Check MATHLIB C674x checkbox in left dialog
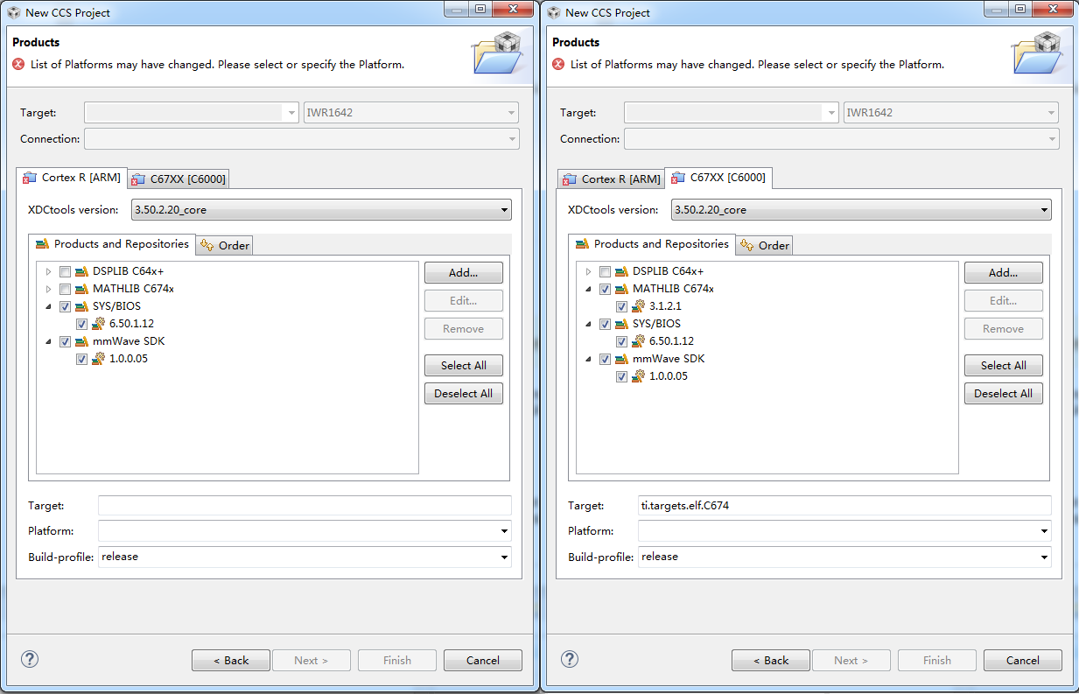The height and width of the screenshot is (694, 1079). 65,289
